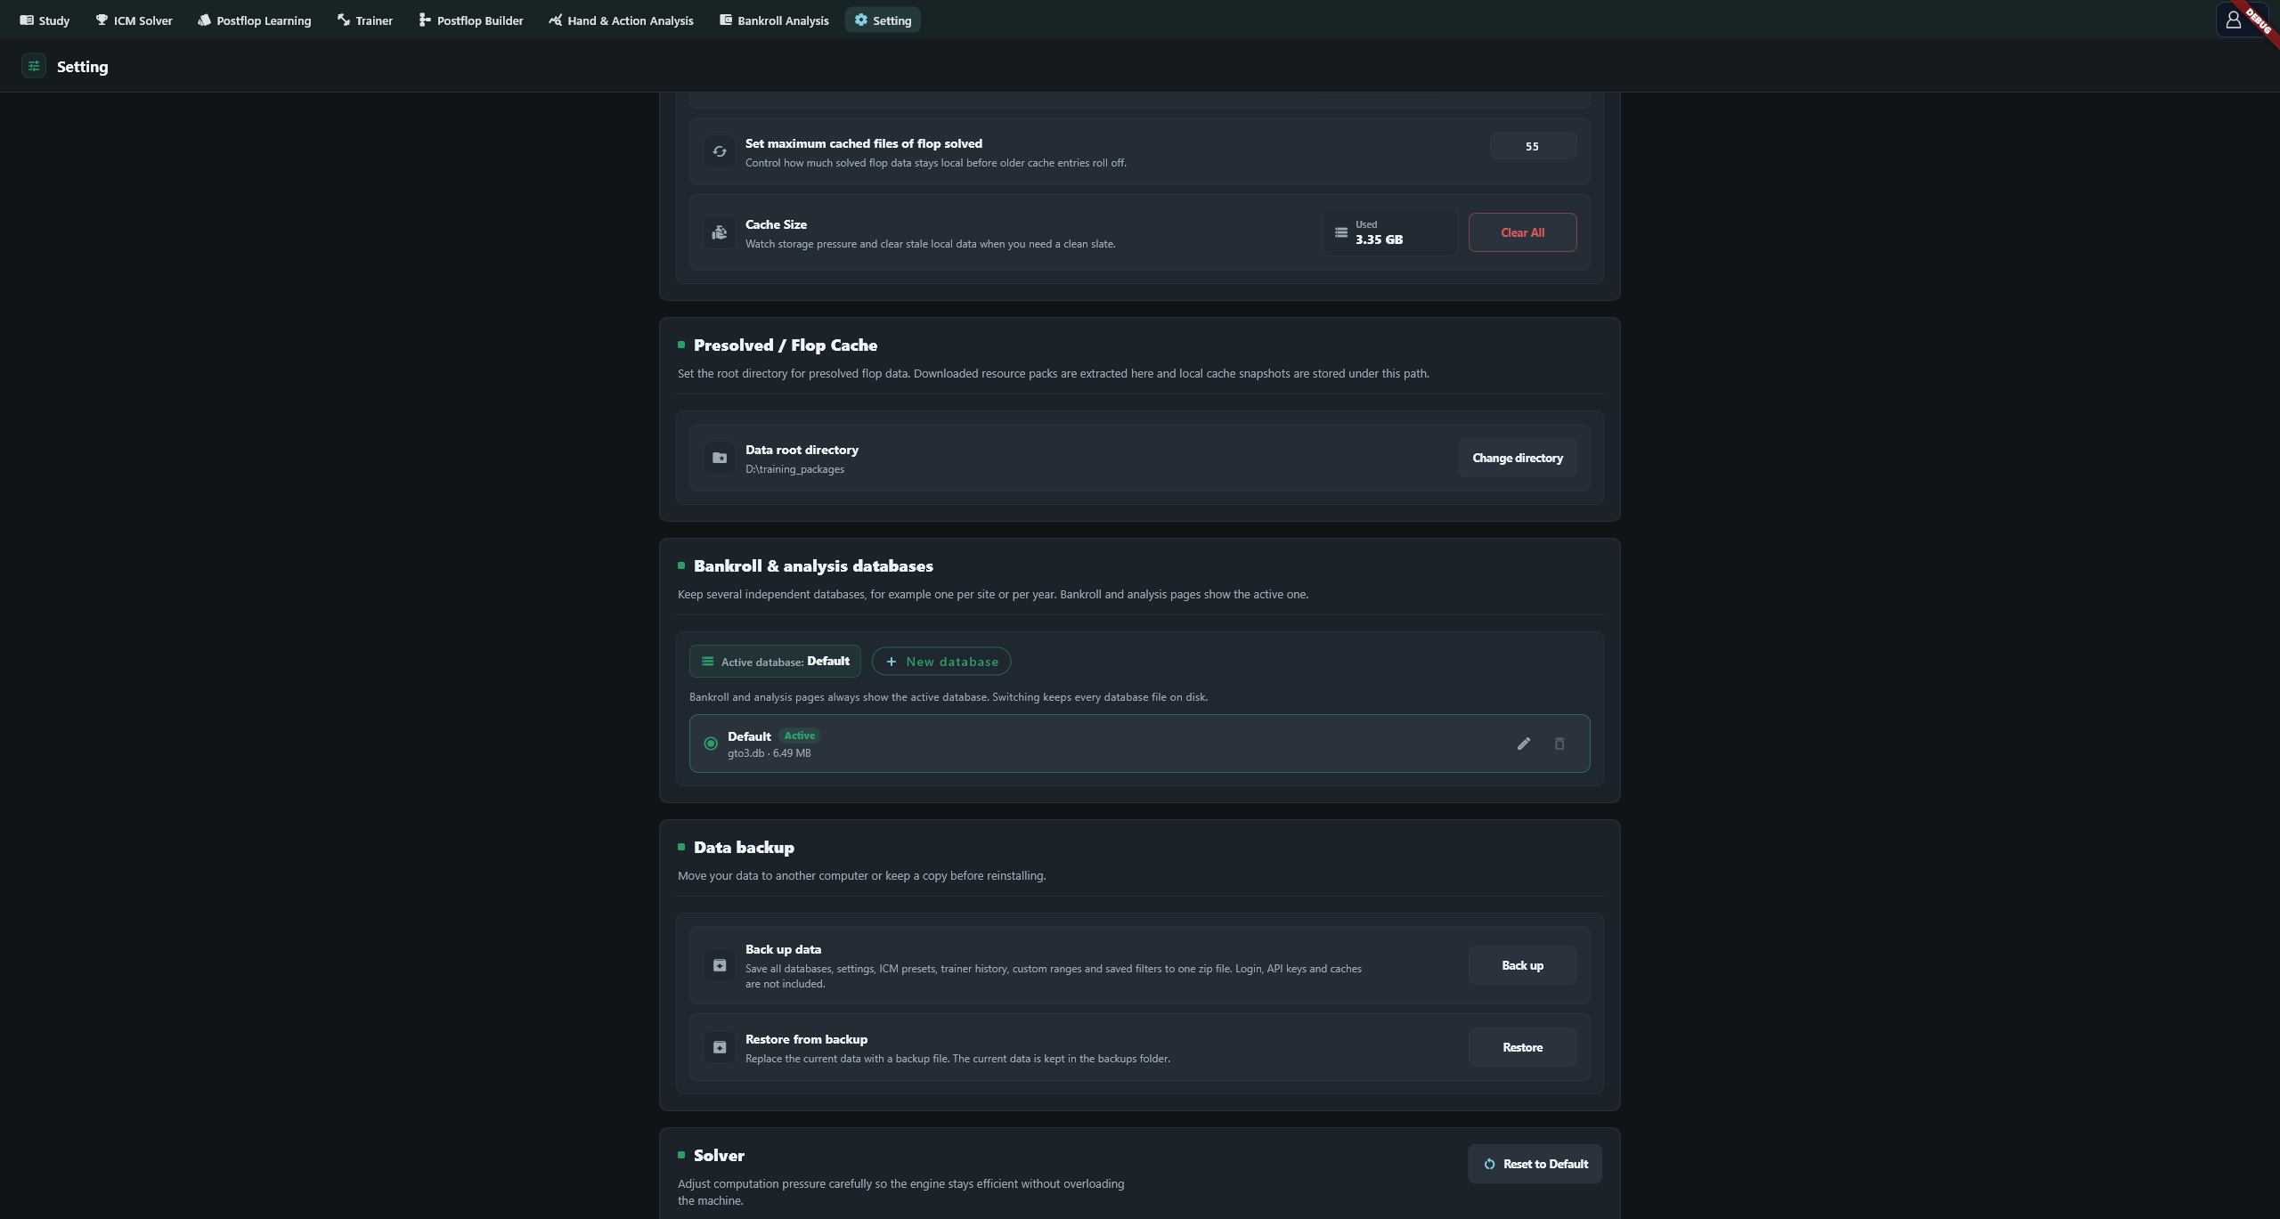Click the Active database Default chip

(x=775, y=661)
